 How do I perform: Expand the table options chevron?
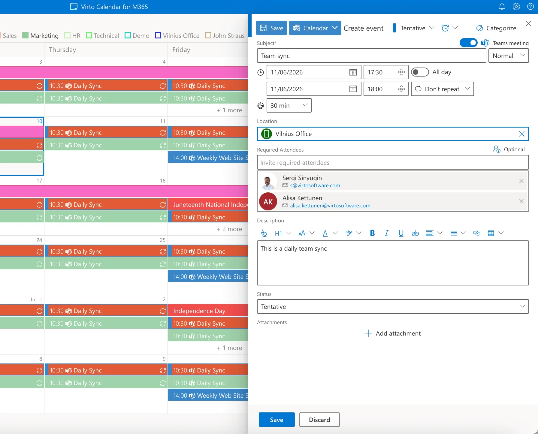501,233
